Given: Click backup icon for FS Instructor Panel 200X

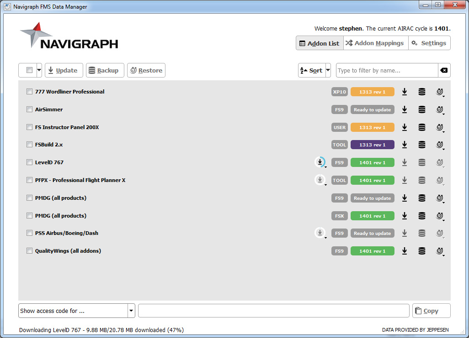Looking at the screenshot, I should 422,127.
